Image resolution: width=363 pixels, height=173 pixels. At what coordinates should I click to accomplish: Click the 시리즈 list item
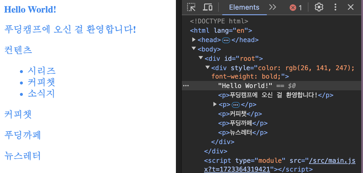pos(42,70)
